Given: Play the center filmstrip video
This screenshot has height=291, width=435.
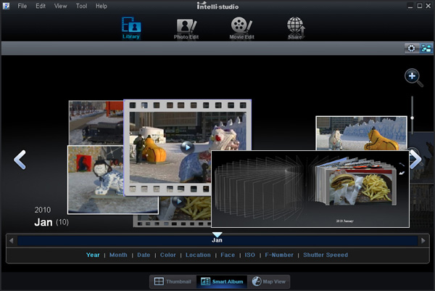Looking at the screenshot, I should coord(187,147).
